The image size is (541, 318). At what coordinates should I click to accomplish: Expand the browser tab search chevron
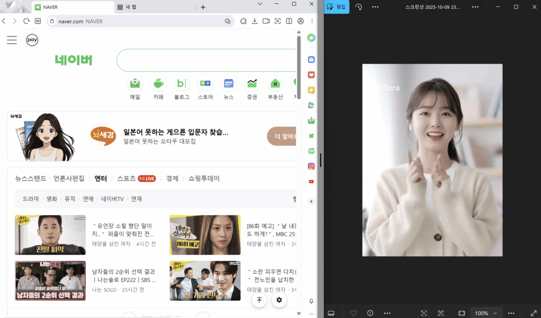point(260,4)
